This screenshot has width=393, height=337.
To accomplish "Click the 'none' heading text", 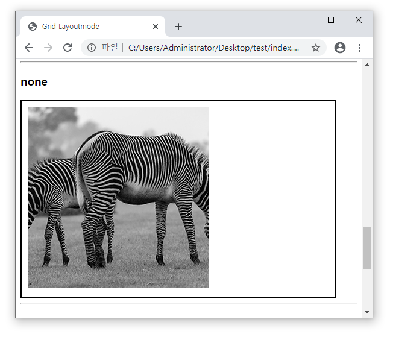I will 34,82.
